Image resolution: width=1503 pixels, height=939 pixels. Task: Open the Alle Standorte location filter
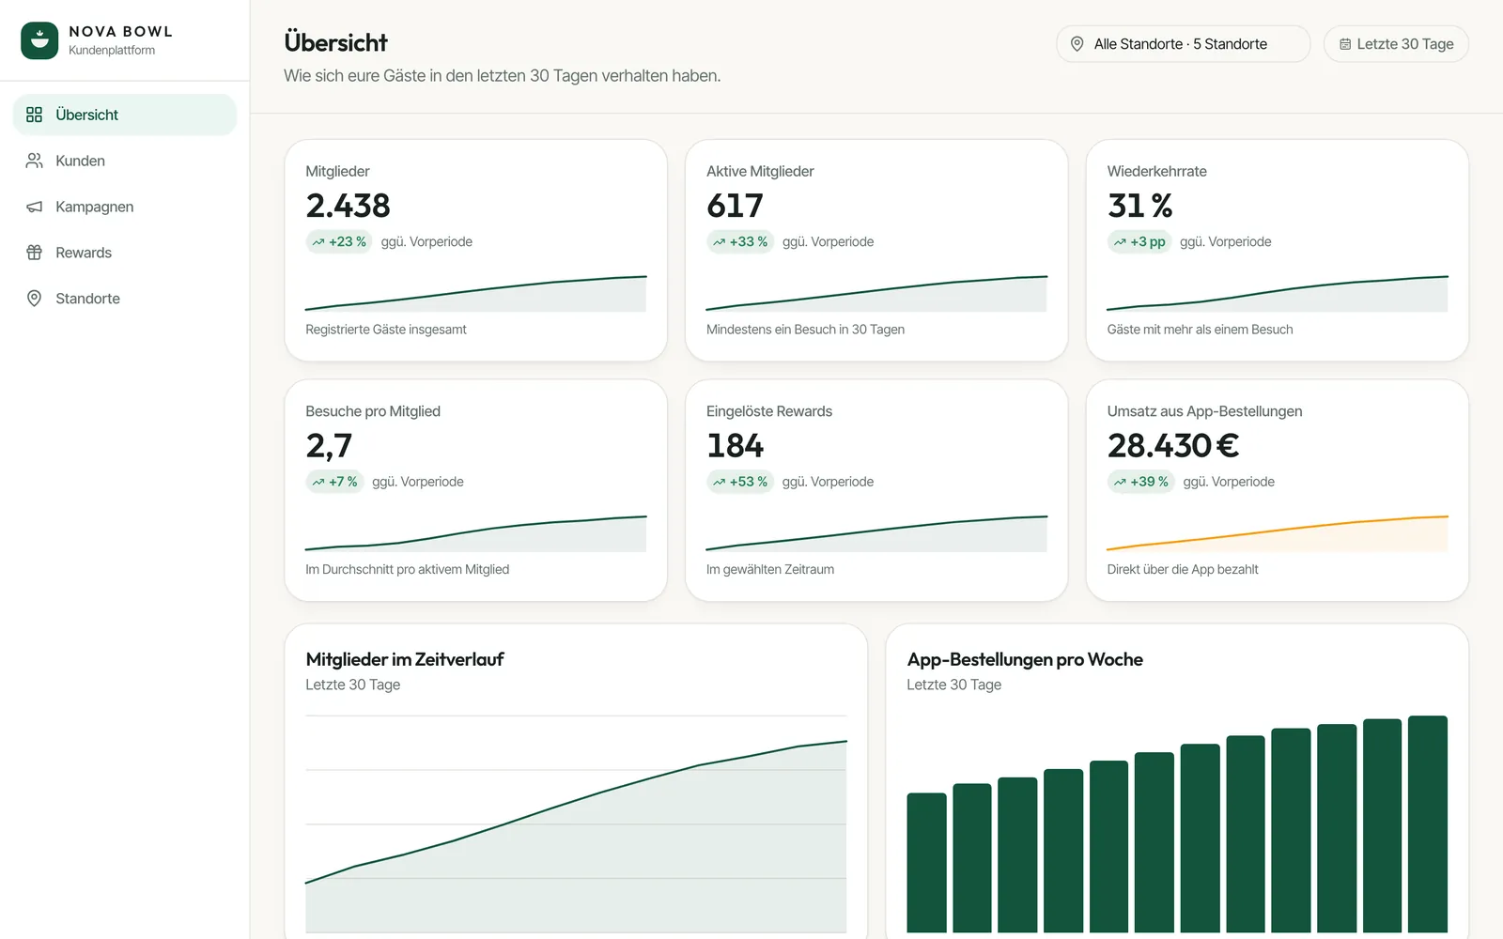tap(1183, 44)
